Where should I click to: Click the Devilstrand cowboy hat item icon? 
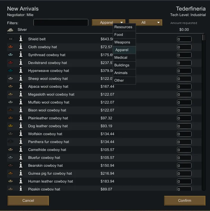11,63
